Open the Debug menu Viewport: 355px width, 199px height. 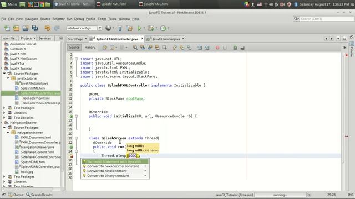[x=79, y=19]
